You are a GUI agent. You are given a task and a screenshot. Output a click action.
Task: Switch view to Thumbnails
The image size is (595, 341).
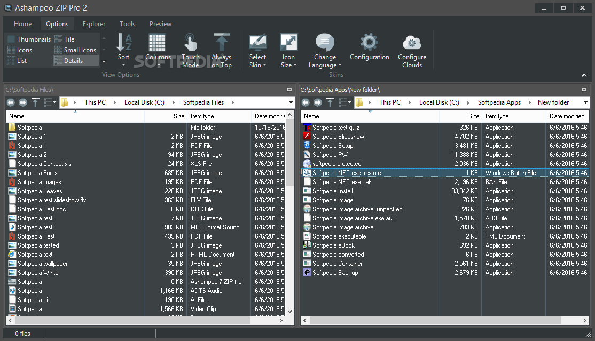[29, 39]
